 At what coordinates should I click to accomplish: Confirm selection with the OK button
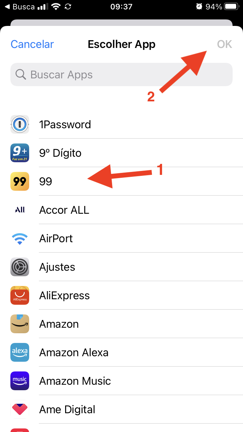(225, 44)
